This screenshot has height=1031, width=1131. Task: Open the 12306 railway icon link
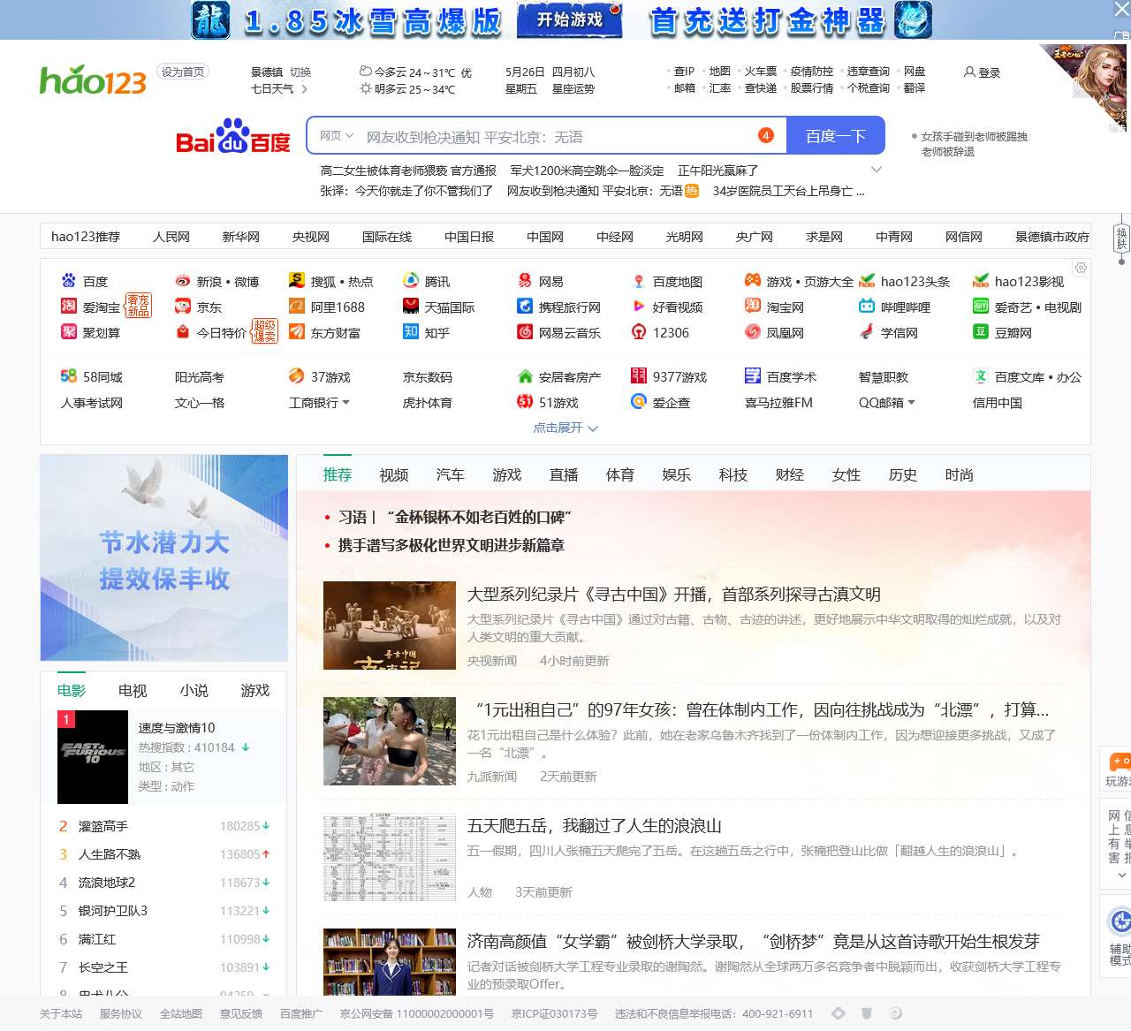coord(638,332)
